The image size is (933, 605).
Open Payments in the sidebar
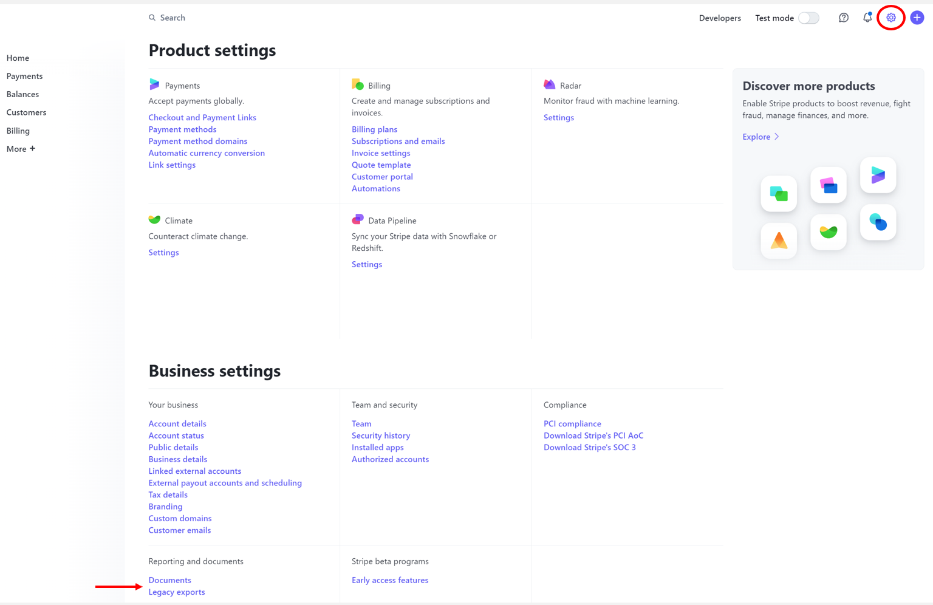coord(24,76)
